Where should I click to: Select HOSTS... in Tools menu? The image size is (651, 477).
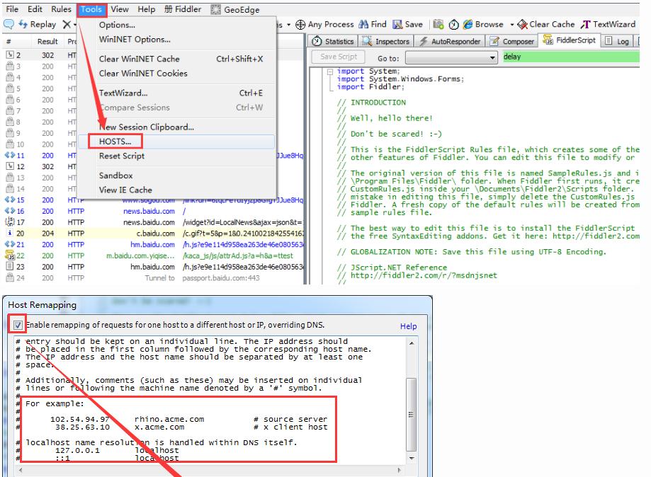(x=176, y=142)
